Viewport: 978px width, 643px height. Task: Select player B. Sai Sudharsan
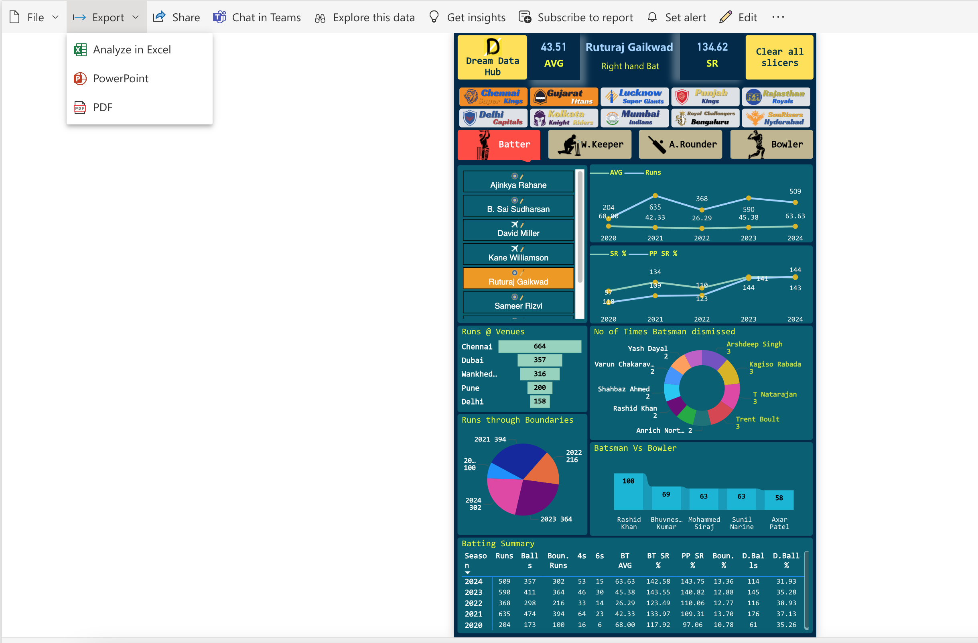click(518, 206)
